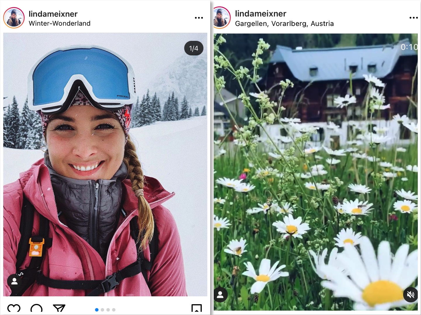The image size is (421, 315).
Task: Show tagged people on the skier photo
Action: [14, 281]
